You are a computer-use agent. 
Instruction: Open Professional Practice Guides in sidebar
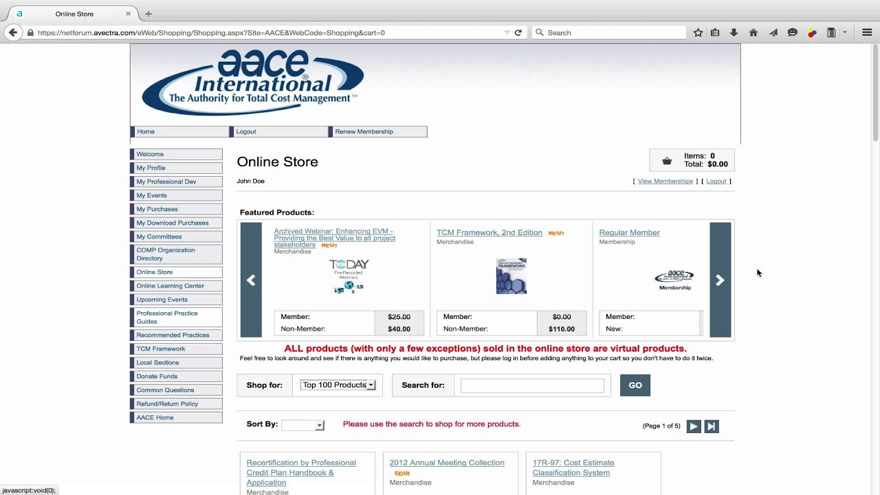tap(177, 318)
